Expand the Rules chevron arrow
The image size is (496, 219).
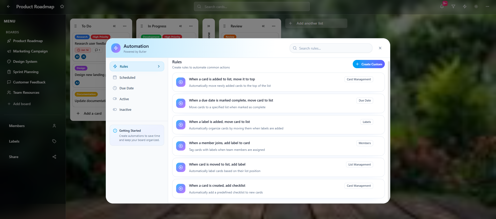[159, 66]
